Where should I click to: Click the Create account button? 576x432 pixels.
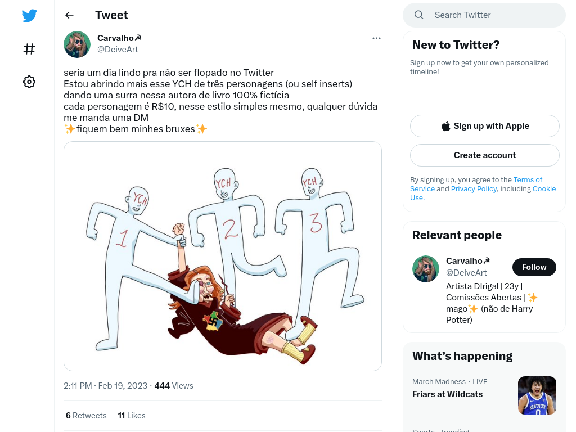pyautogui.click(x=484, y=155)
